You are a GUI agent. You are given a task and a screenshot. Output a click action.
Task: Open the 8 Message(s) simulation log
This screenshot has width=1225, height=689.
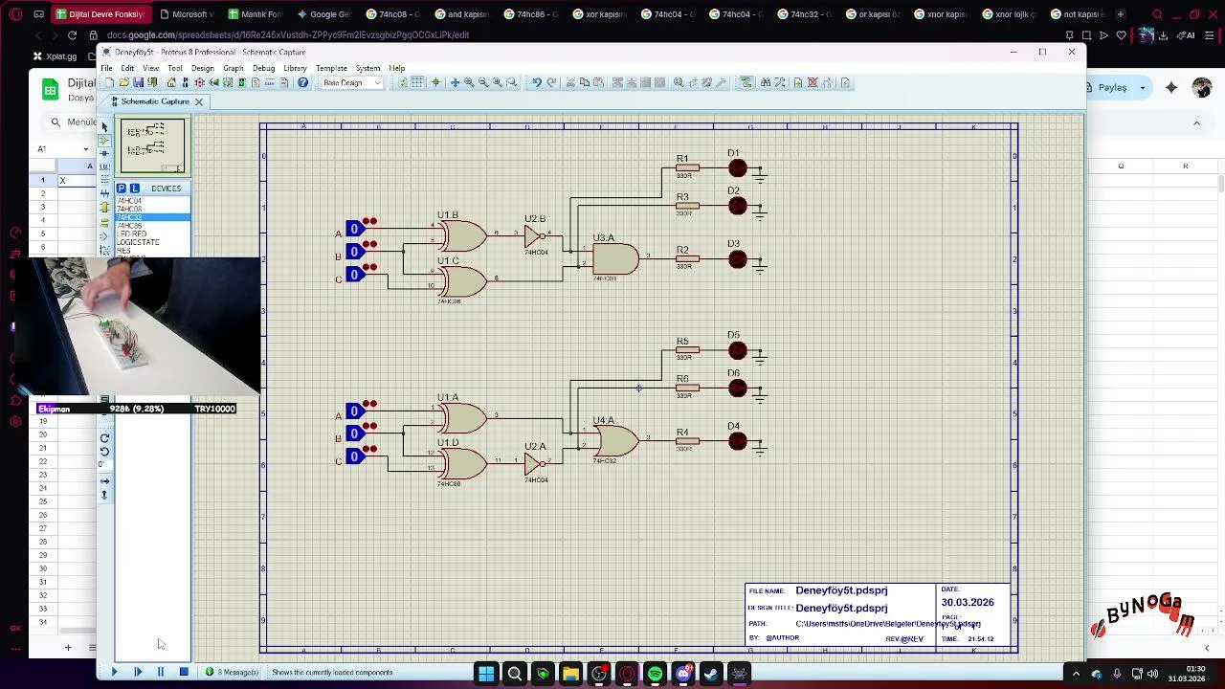[x=232, y=672]
